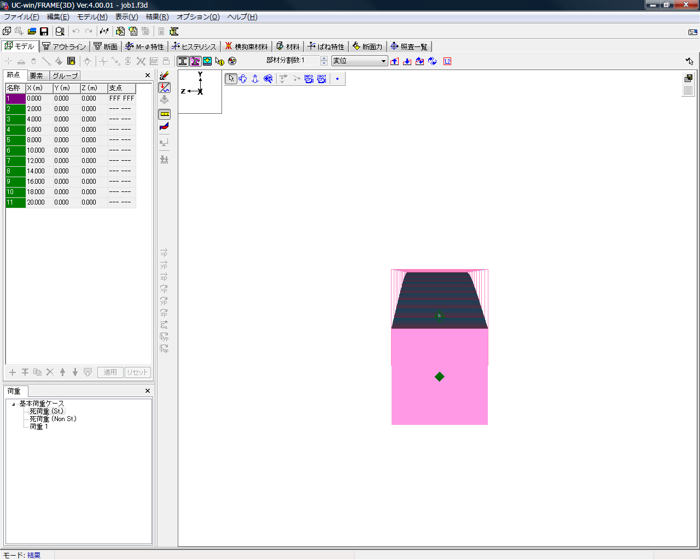Select the 死荷重 (Non St.) load case

click(x=53, y=419)
